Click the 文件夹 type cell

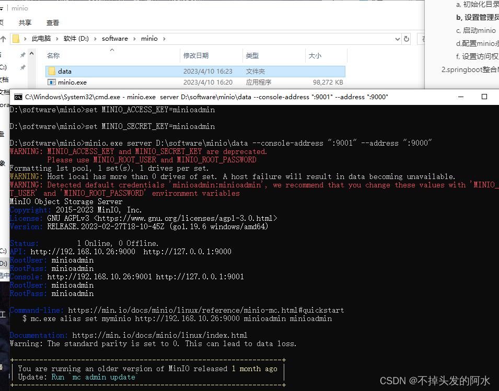255,71
